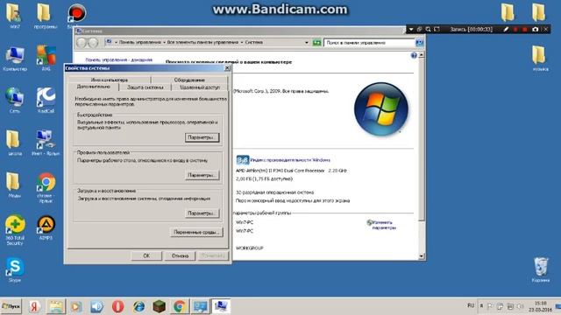
Task: Open Индекс производительности Windows link
Action: (290, 160)
